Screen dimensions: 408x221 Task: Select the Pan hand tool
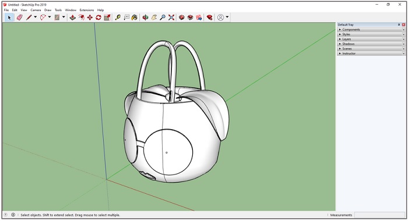[x=154, y=17]
